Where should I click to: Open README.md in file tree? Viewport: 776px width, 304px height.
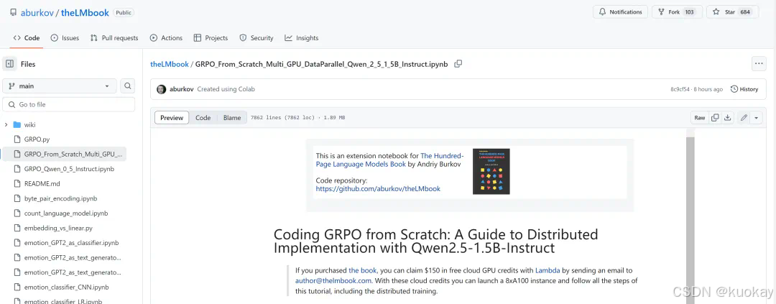pyautogui.click(x=42, y=184)
